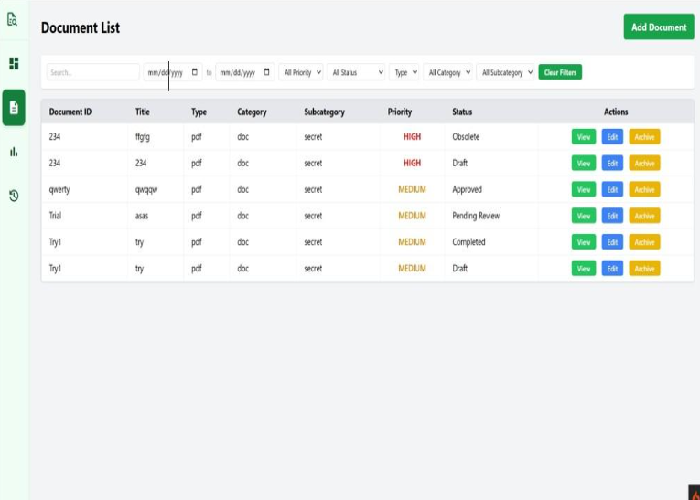Edit the Draft Try1 document
Screen dimensions: 700x500
tap(612, 269)
